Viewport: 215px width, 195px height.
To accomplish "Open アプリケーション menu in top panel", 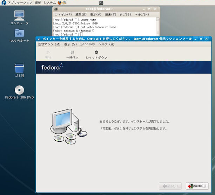I will coord(20,2).
